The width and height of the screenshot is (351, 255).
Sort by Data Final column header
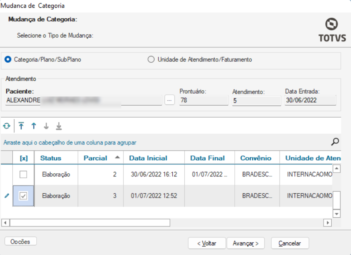(210, 158)
